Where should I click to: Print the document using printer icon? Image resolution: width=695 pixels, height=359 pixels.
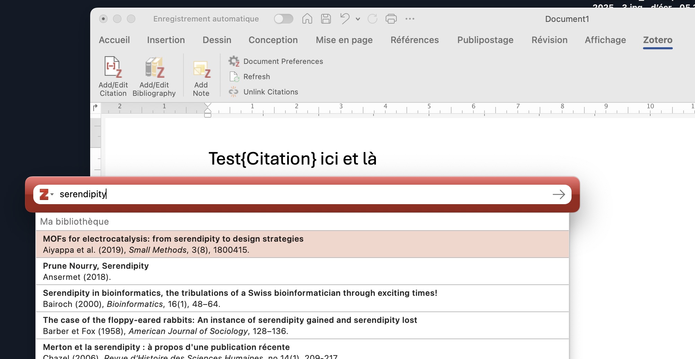pyautogui.click(x=391, y=19)
